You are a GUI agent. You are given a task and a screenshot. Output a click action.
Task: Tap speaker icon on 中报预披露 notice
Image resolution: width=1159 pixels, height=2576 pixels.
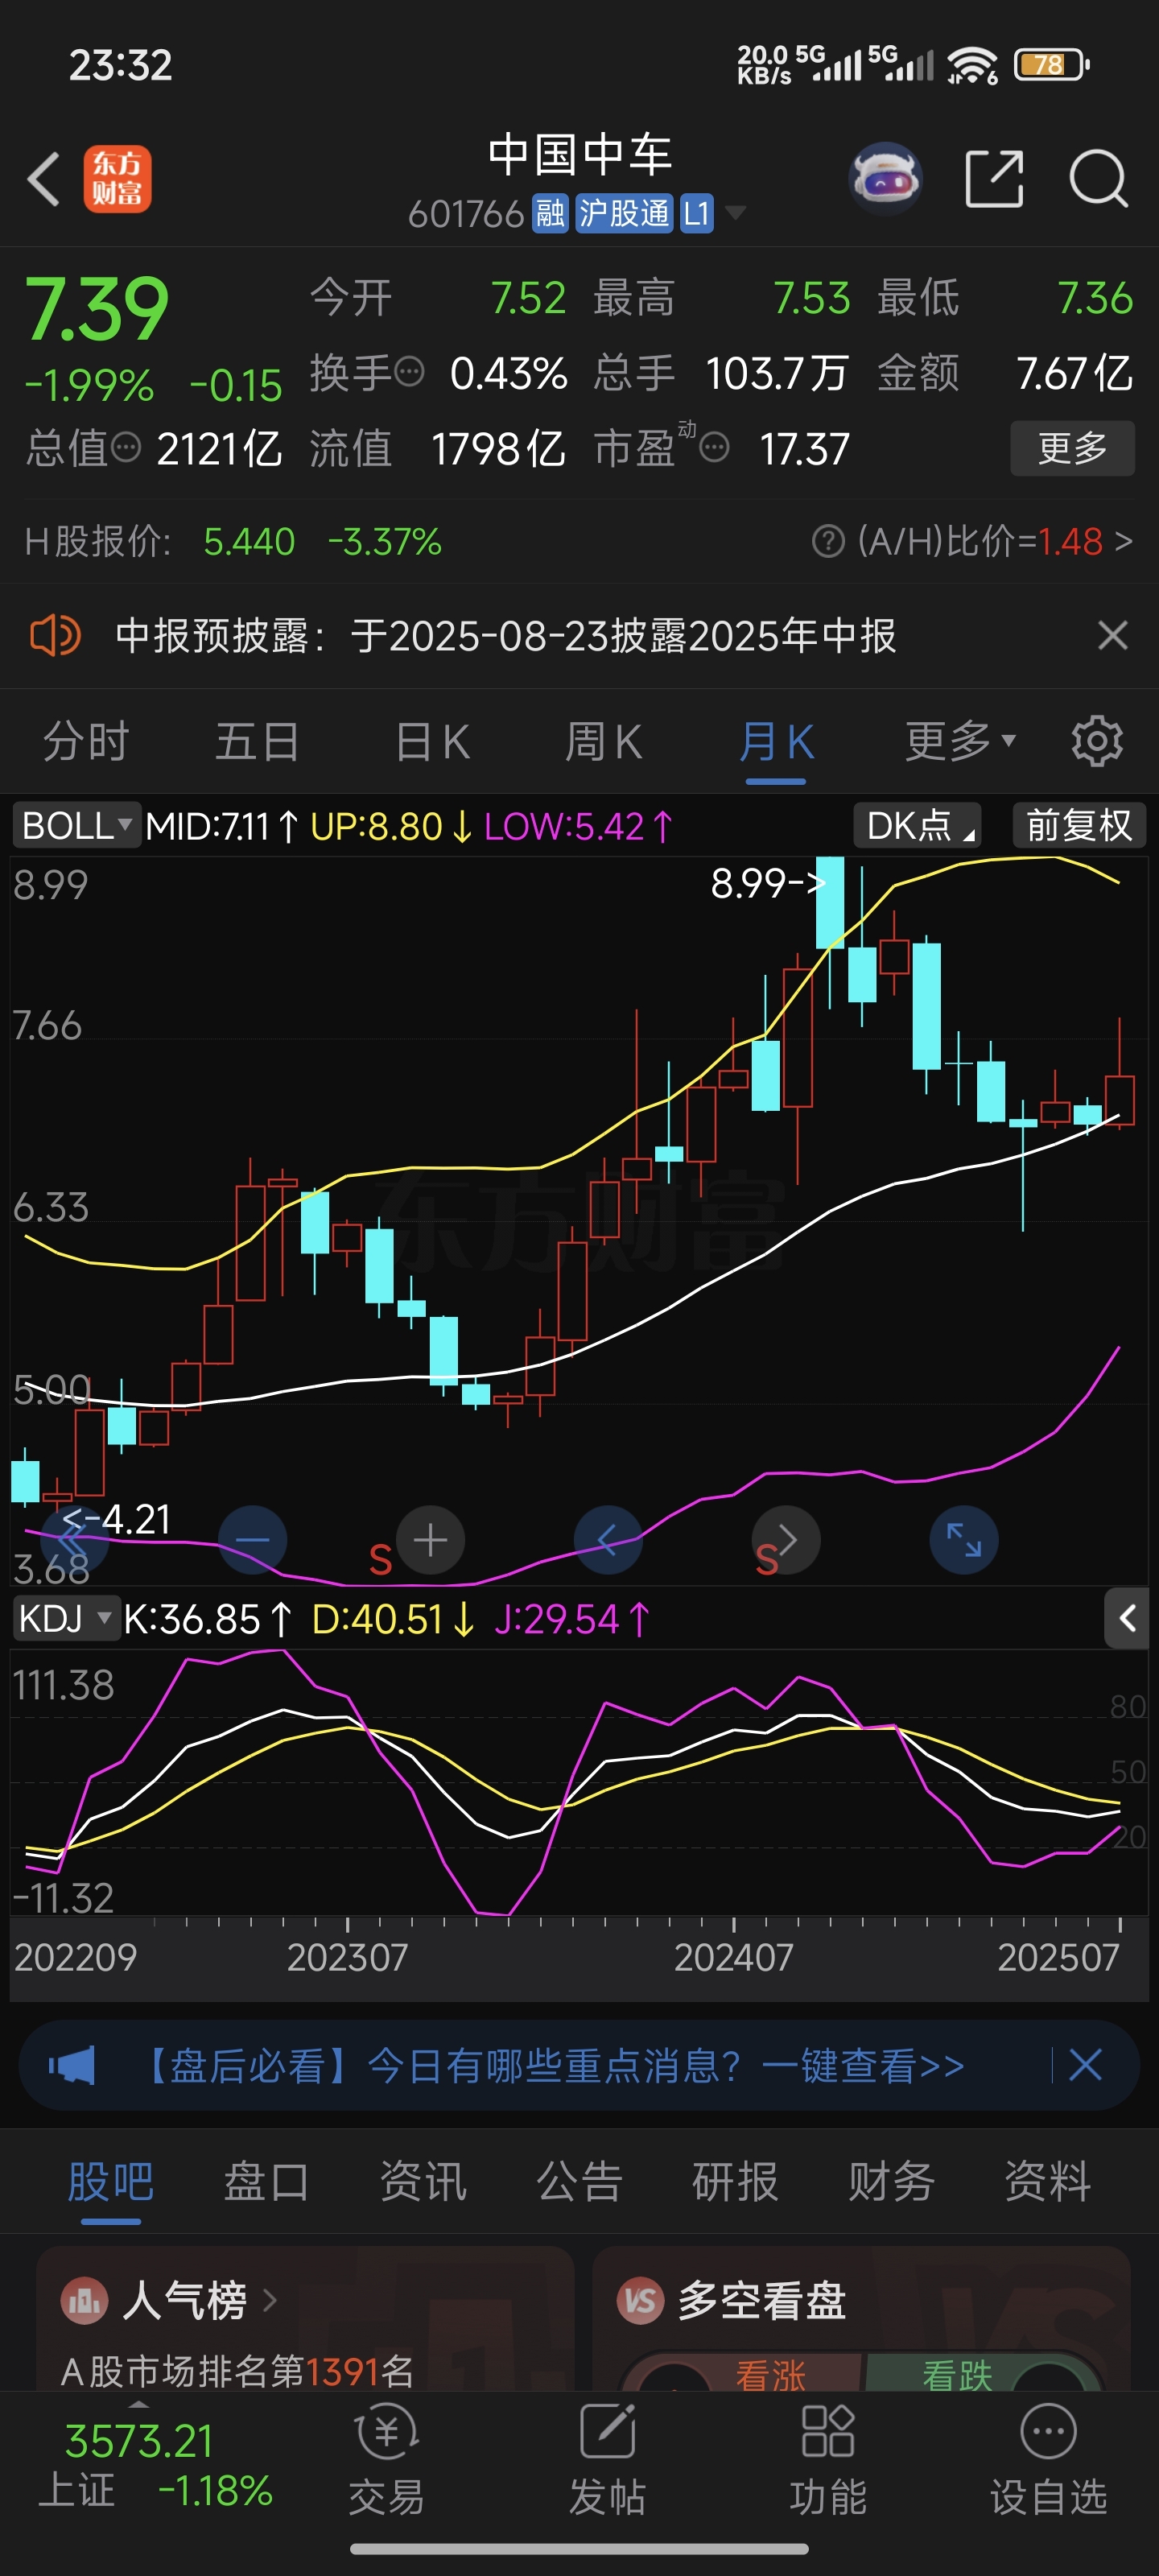click(55, 635)
